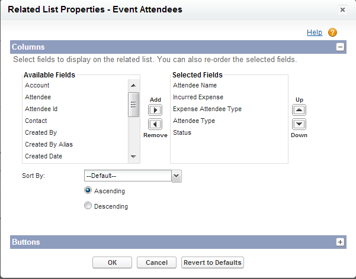The width and height of the screenshot is (356, 279).
Task: Click the orange help question mark icon
Action: point(332,33)
